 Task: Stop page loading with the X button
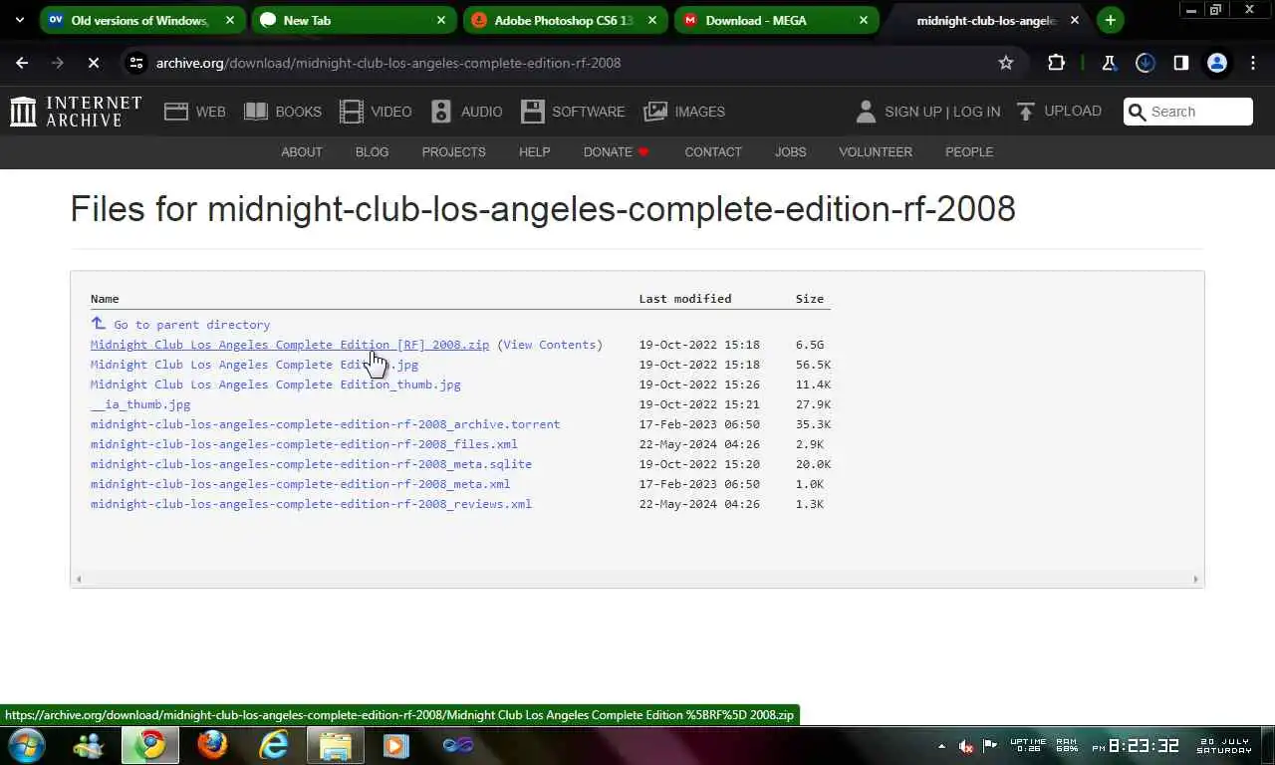(93, 63)
